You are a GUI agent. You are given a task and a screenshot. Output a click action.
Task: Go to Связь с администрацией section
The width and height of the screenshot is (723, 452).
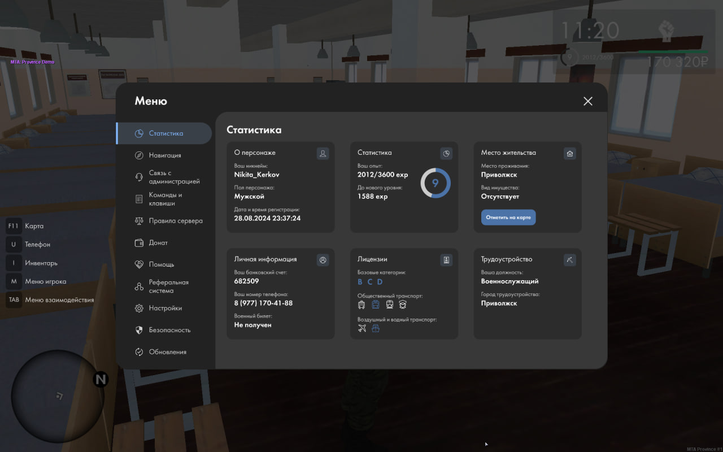(x=174, y=177)
